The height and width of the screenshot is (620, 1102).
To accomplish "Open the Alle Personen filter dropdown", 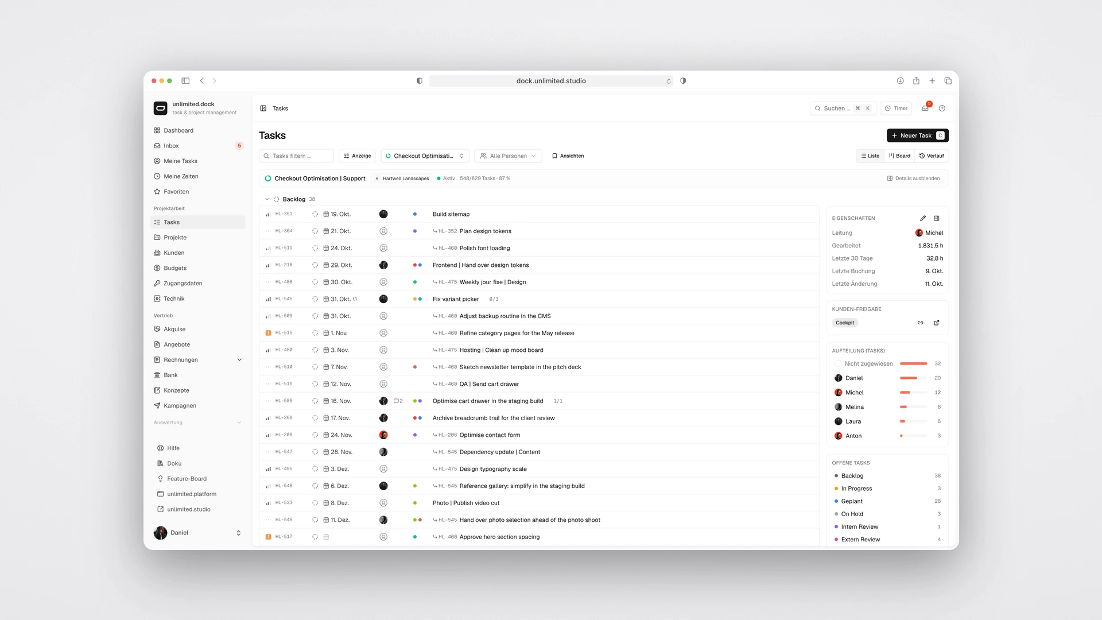I will 508,156.
